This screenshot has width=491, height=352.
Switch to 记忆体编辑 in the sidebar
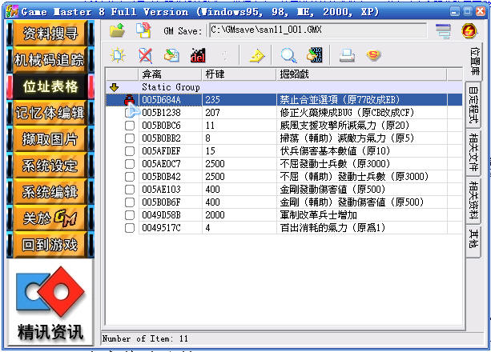point(50,112)
